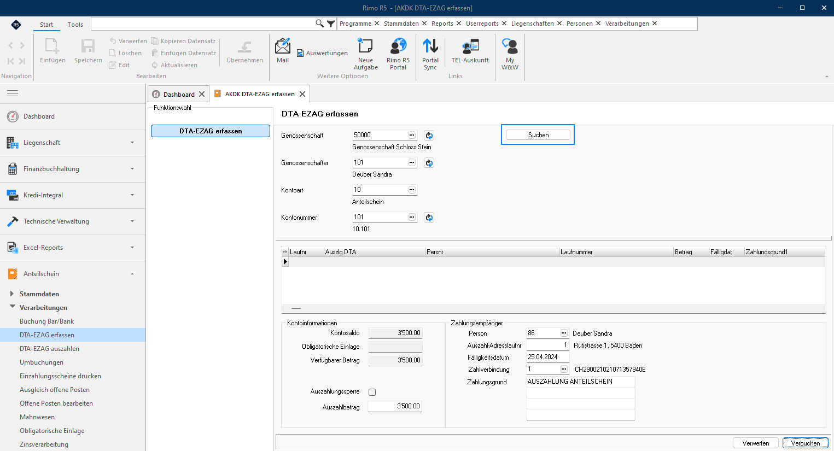Close the AKDK DTA-EZAG erfassen tab
This screenshot has height=451, width=834.
[x=302, y=94]
